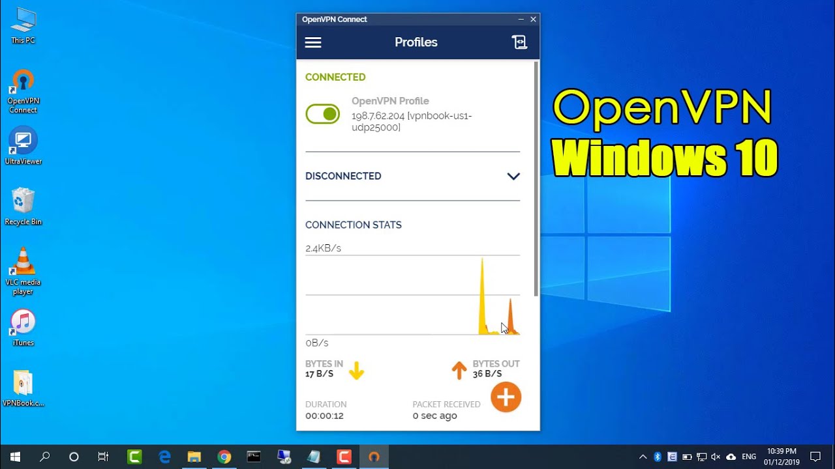Click the PACKET RECEIVED 0 sec ago value
This screenshot has width=835, height=469.
[x=434, y=416]
